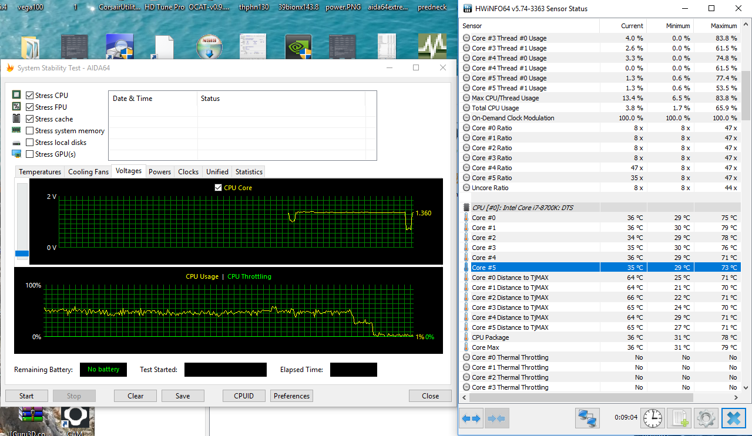752x436 pixels.
Task: Click the collapse columns inward-arrows icon
Action: 497,418
